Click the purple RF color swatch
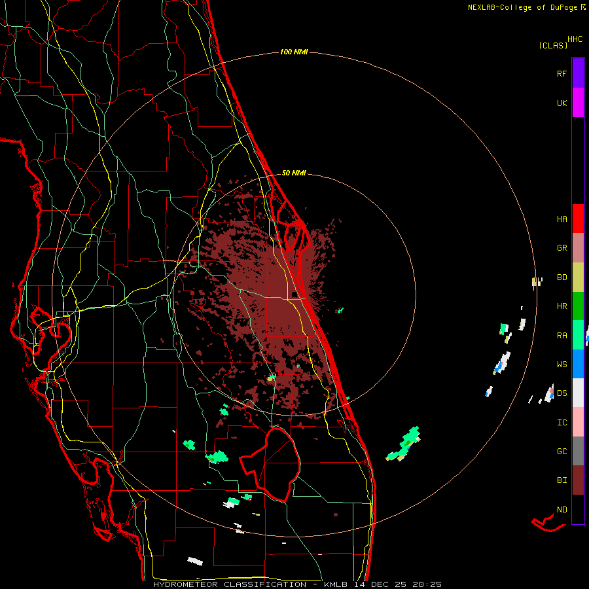The height and width of the screenshot is (589, 589). tap(578, 73)
